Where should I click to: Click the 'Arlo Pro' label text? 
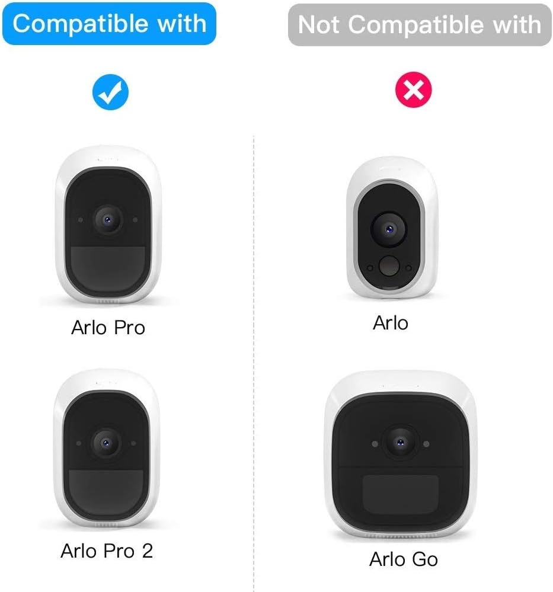(108, 327)
